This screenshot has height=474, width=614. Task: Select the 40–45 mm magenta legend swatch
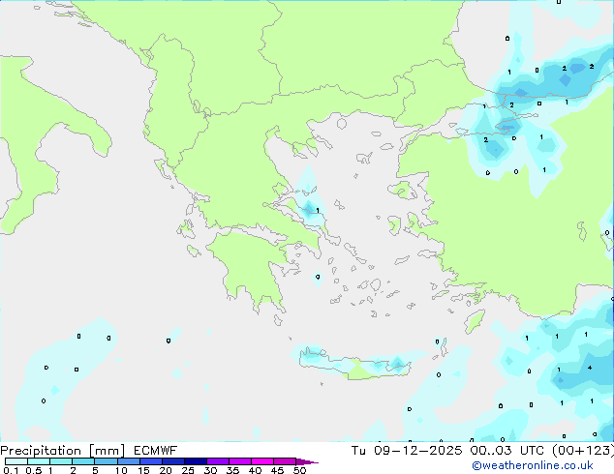262,461
